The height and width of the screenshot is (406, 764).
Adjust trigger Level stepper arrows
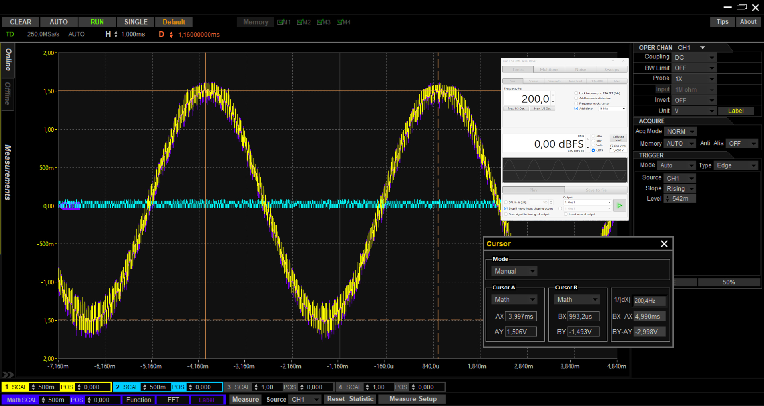point(667,199)
